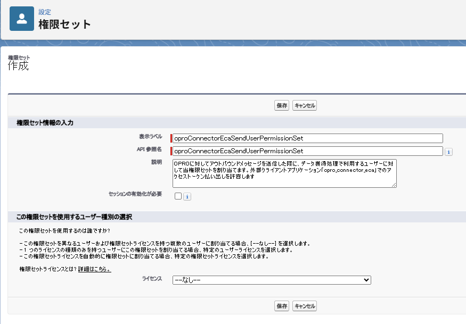
Task: Focus the 表示ラベル text field
Action: point(308,138)
